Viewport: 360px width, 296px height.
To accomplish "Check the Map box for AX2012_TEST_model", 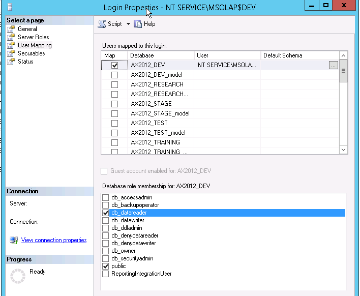I will 114,133.
